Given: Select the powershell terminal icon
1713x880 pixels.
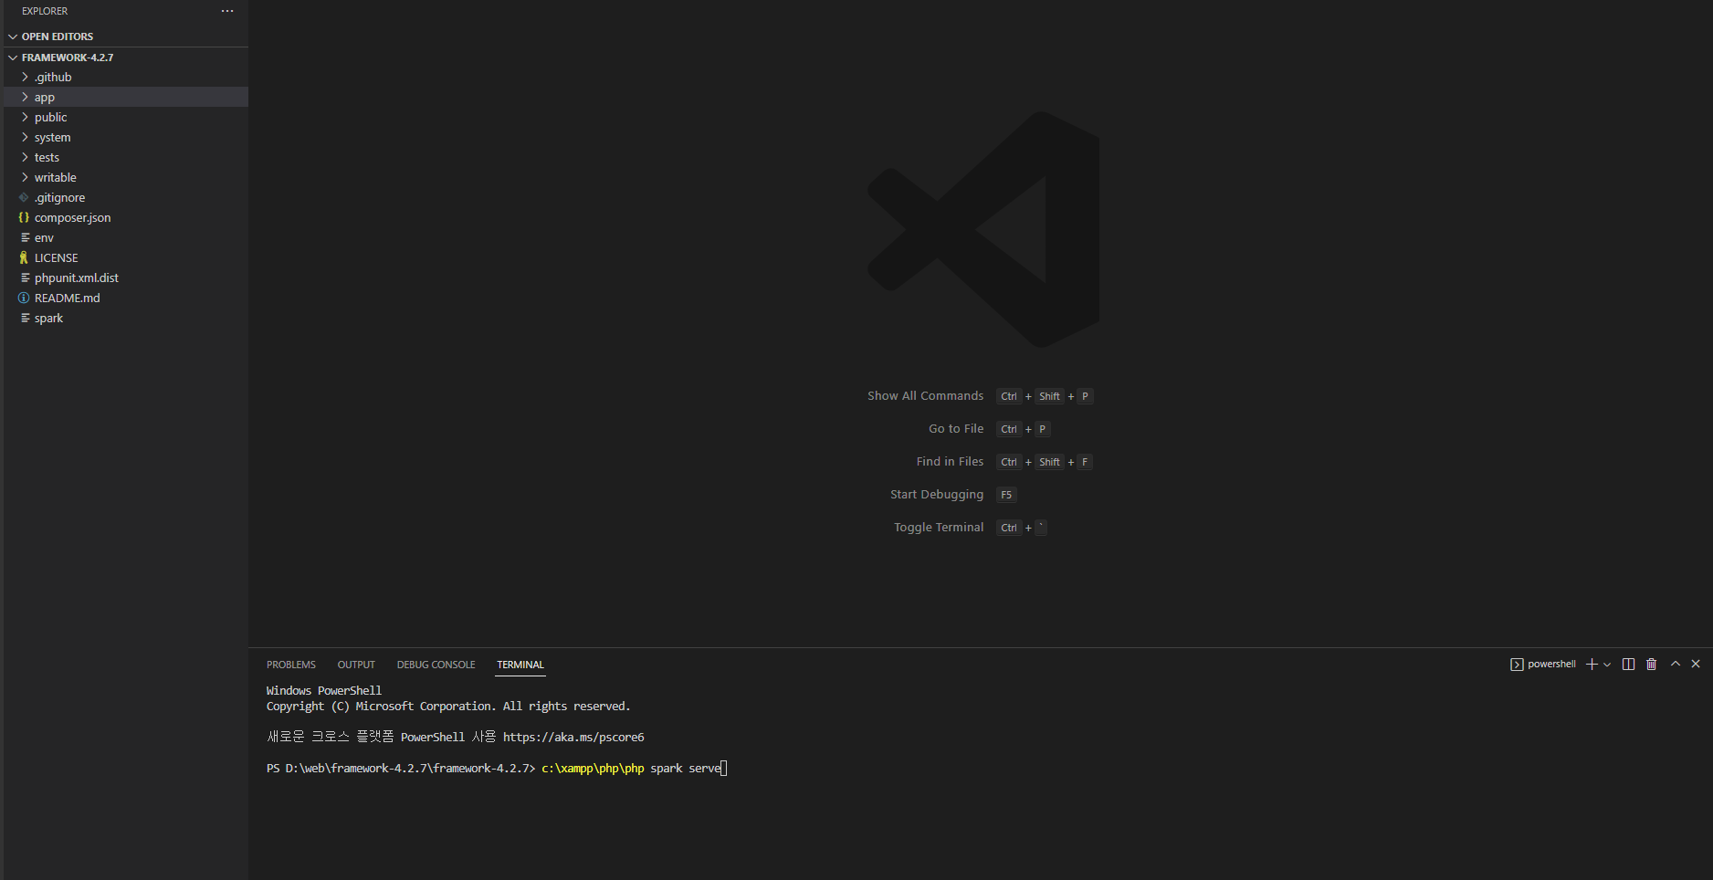Looking at the screenshot, I should (1517, 665).
